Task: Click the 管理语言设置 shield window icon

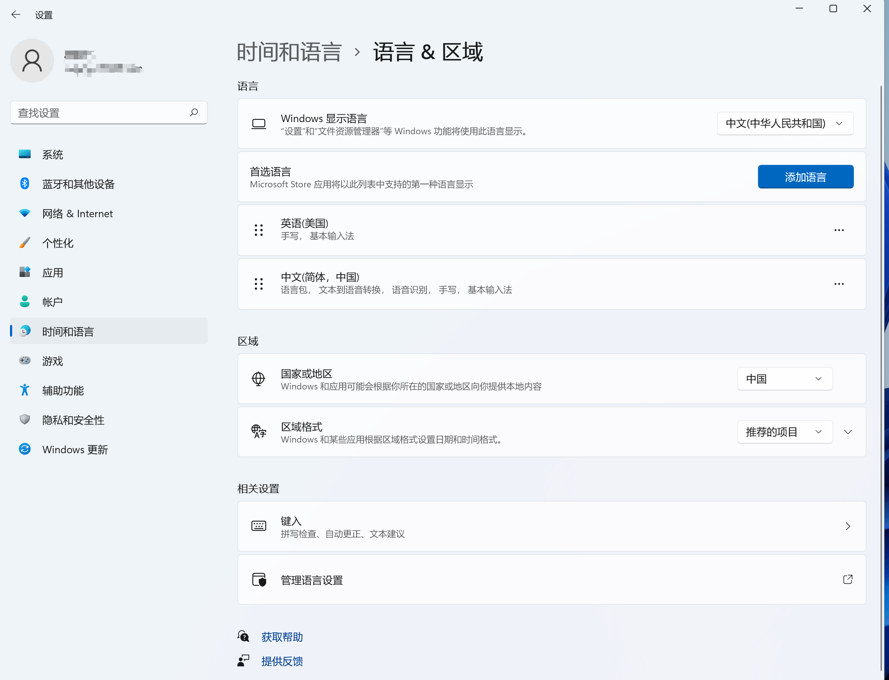Action: (259, 580)
